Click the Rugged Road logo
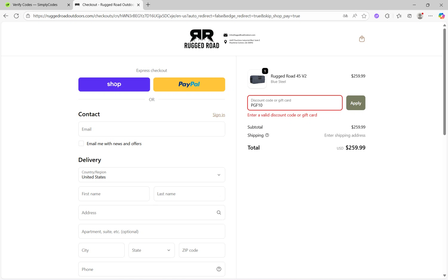This screenshot has height=280, width=448. click(202, 39)
